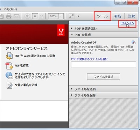Expand the PDF を書き出し section
This screenshot has width=140, height=130.
[103, 29]
